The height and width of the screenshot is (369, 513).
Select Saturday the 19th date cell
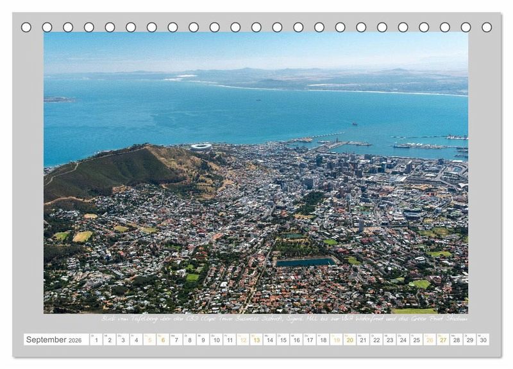tap(336, 339)
